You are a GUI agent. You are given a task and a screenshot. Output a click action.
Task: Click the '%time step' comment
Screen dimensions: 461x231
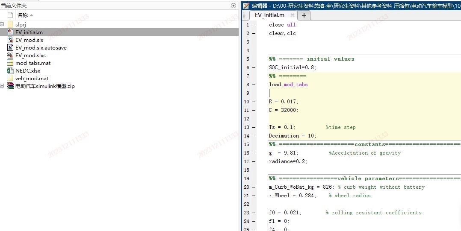click(x=340, y=127)
